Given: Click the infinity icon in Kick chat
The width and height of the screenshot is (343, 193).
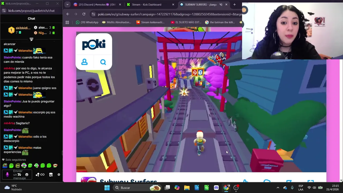Looking at the screenshot, I should click(42, 175).
